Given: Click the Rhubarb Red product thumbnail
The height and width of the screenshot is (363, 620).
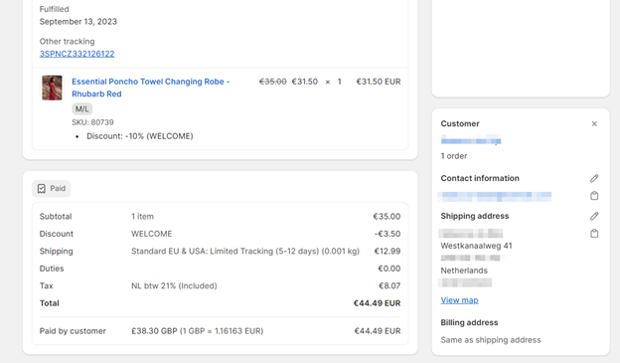Looking at the screenshot, I should 52,88.
